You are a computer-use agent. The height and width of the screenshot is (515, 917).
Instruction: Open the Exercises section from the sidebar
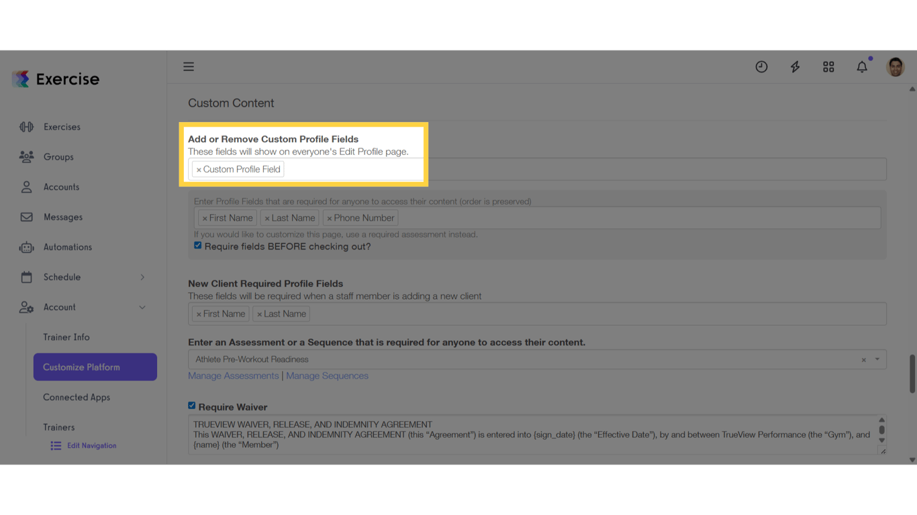pyautogui.click(x=27, y=127)
